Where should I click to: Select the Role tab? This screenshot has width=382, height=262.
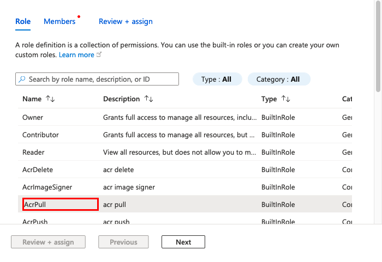23,22
